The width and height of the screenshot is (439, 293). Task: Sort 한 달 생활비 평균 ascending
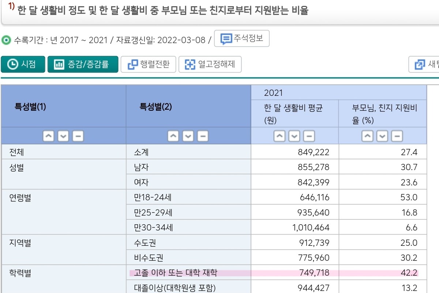click(279, 136)
